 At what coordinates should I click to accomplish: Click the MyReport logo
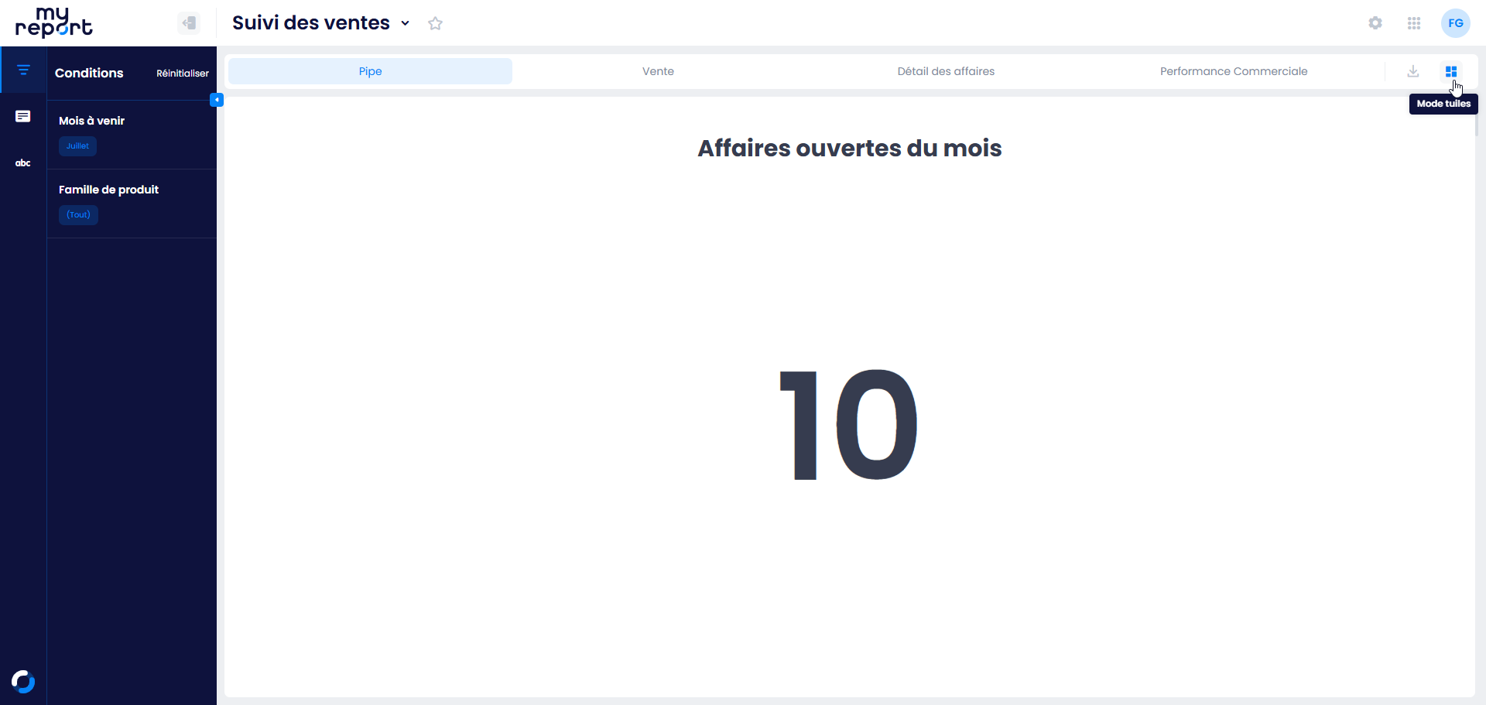coord(54,23)
